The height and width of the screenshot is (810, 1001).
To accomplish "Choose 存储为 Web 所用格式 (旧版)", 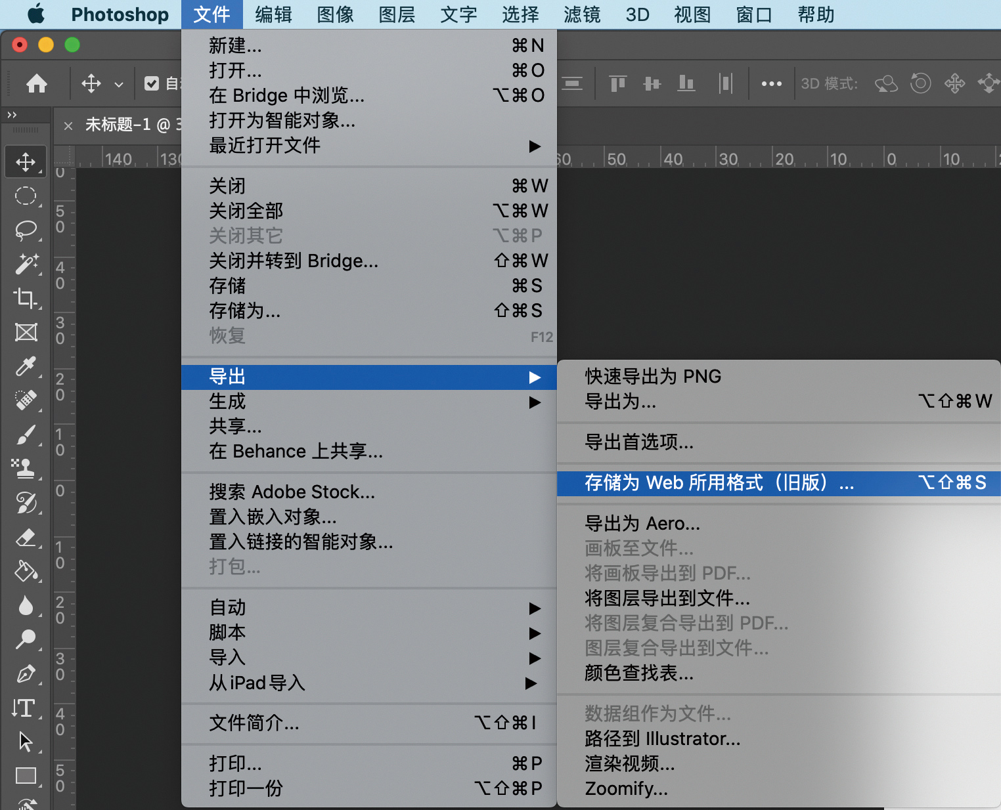I will 779,483.
